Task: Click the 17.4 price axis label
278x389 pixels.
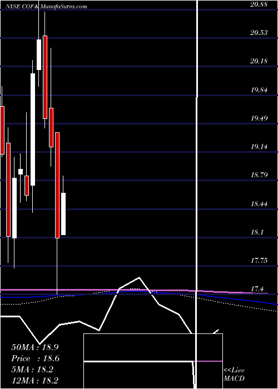Action: coord(257,289)
